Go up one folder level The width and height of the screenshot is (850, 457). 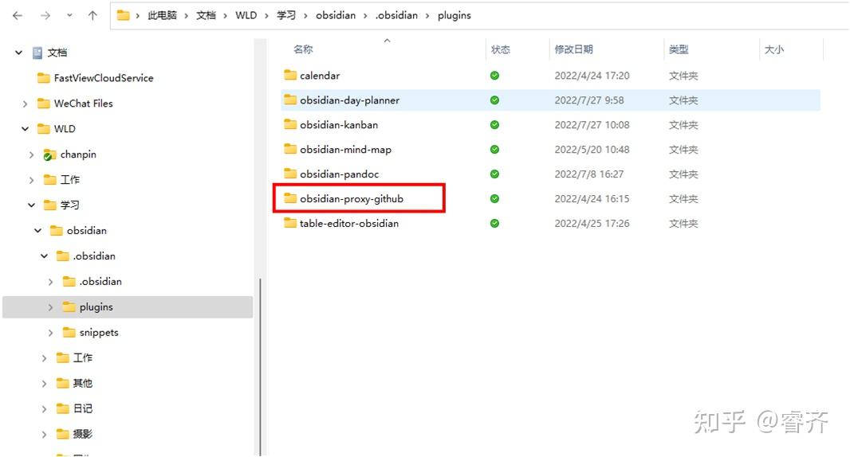(92, 16)
